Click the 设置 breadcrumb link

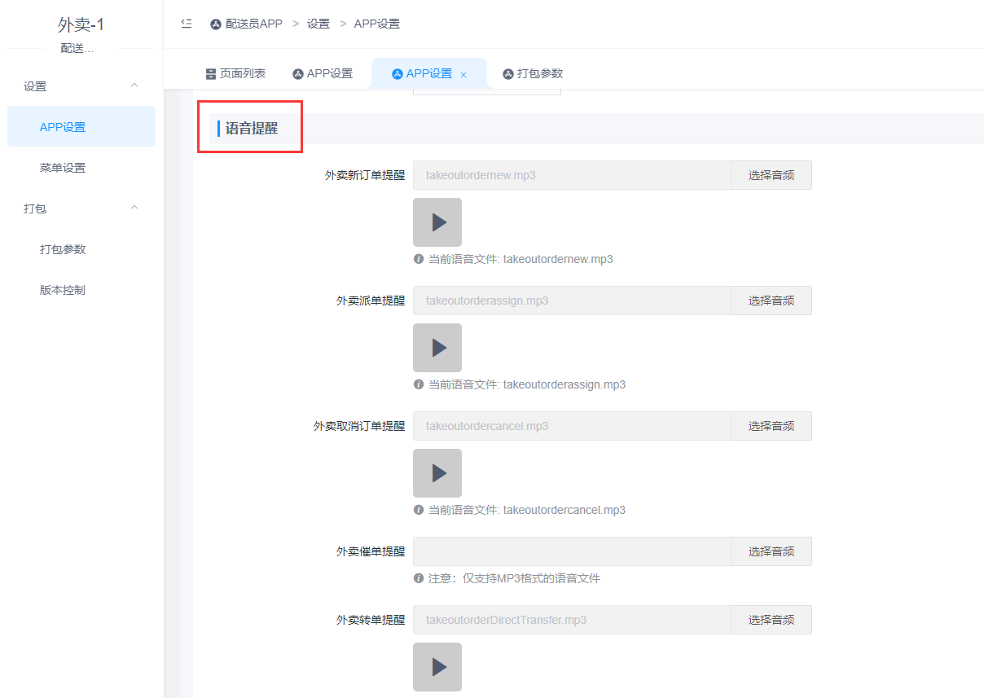318,24
